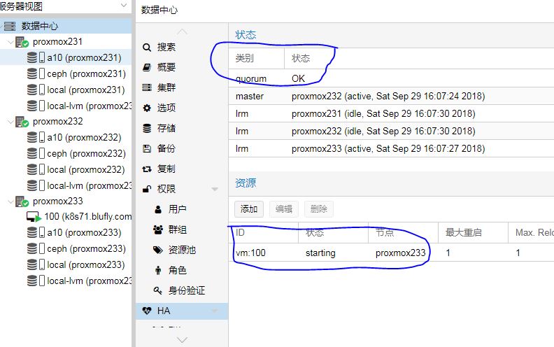The image size is (554, 347).
Task: Click the gear icon for 选项
Action: click(147, 108)
